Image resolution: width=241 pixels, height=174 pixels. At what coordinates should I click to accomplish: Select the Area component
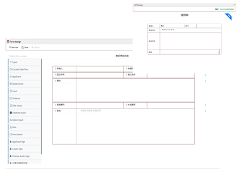pyautogui.click(x=25, y=127)
